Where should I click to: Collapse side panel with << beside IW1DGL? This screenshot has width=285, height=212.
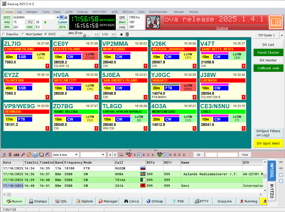[281, 168]
